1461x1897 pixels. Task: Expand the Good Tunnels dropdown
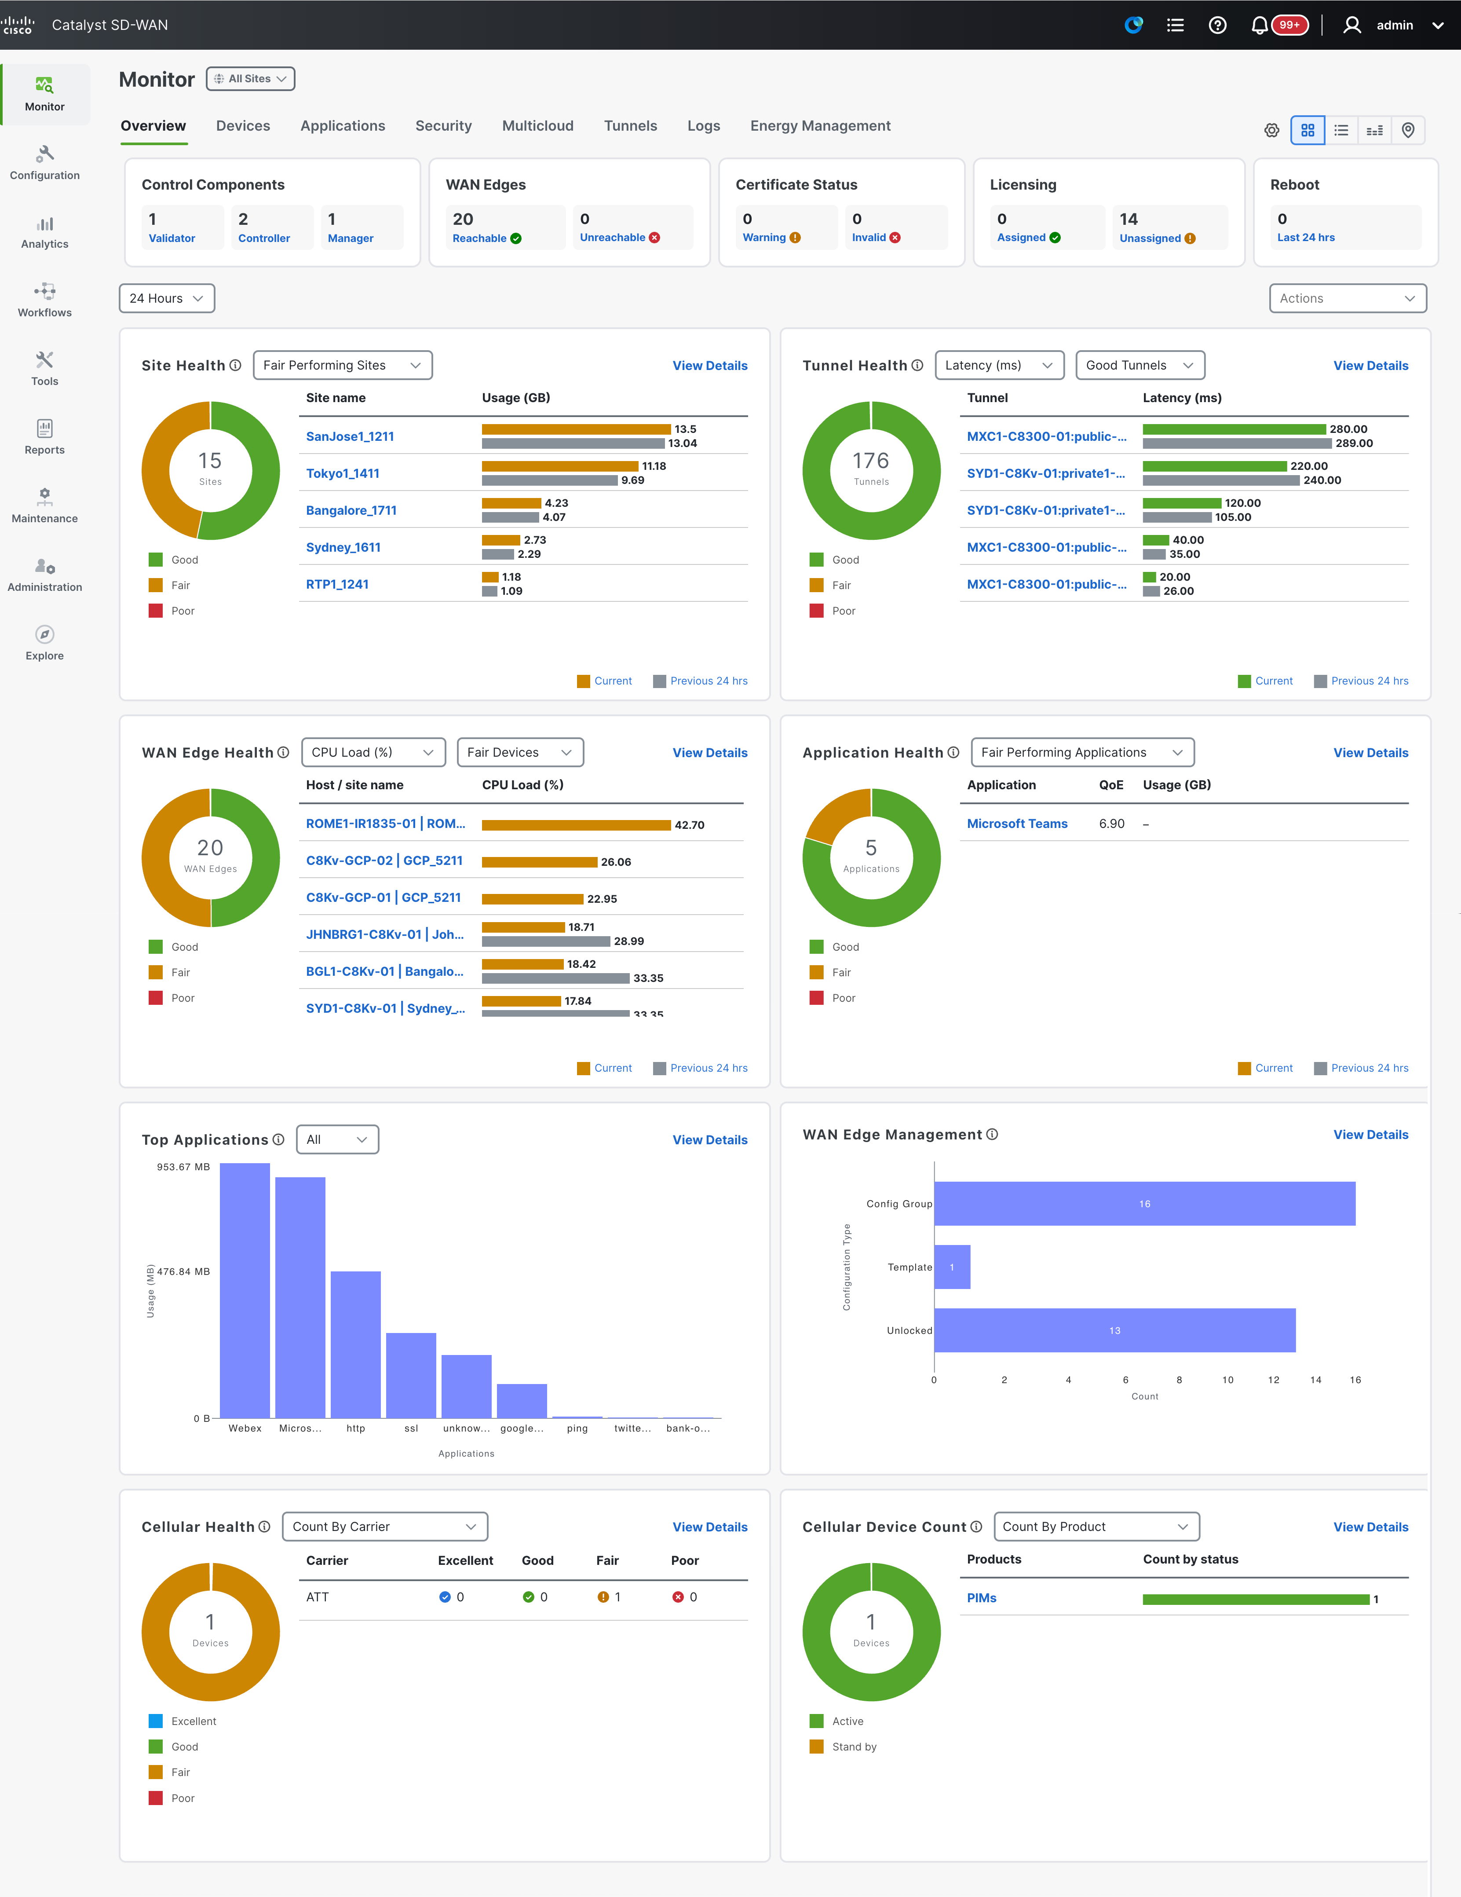pyautogui.click(x=1140, y=366)
